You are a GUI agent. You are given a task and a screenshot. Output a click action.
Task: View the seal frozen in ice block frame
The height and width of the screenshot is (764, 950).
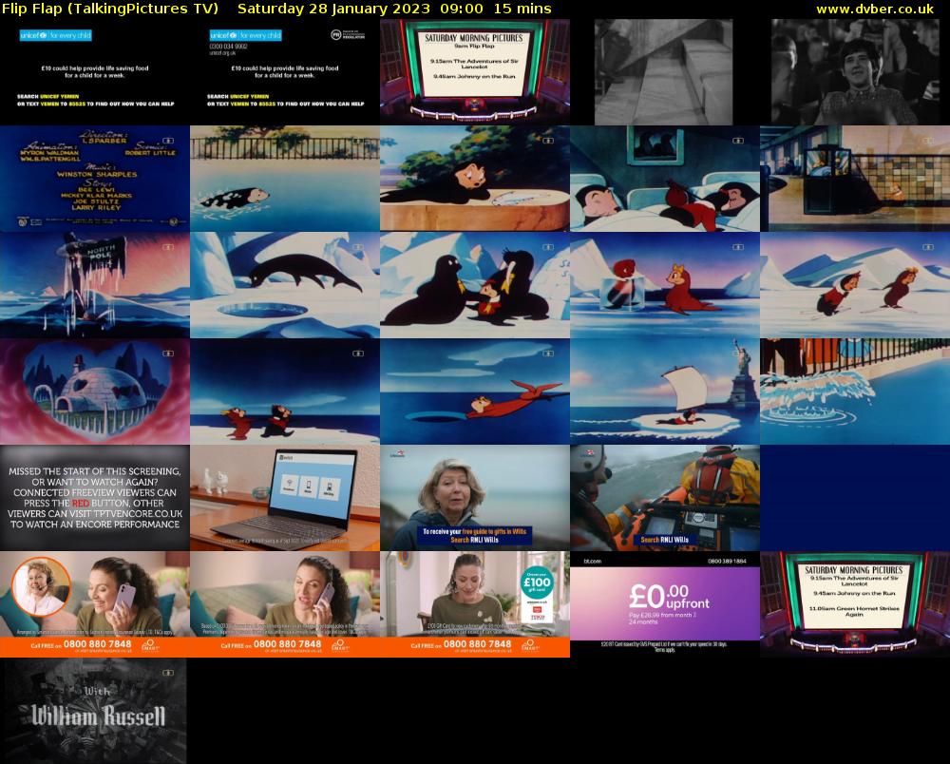665,285
